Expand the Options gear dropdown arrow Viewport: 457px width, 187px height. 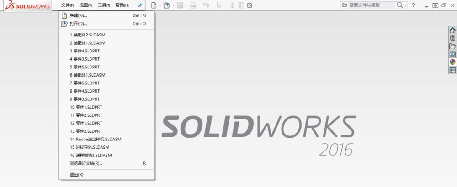pyautogui.click(x=256, y=5)
